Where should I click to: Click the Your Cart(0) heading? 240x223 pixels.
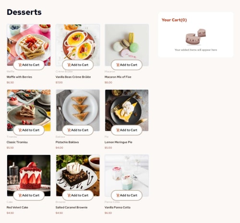pyautogui.click(x=174, y=20)
